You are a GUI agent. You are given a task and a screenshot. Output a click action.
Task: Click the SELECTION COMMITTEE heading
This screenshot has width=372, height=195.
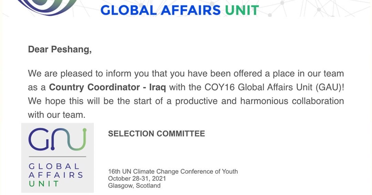point(156,134)
